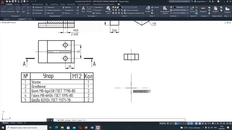Select the Circle (Круг) tool
The height and width of the screenshot is (130, 232).
tap(18, 9)
